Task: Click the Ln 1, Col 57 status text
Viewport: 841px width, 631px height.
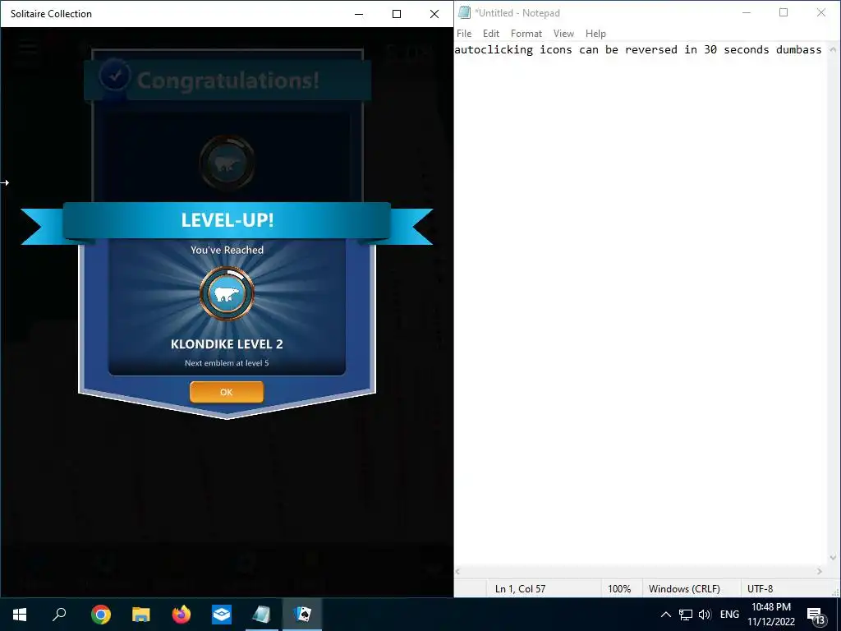Action: [520, 588]
